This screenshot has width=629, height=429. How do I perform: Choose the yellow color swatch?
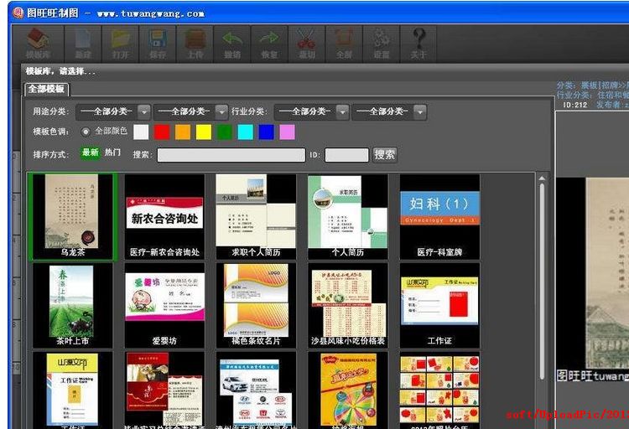tap(203, 132)
